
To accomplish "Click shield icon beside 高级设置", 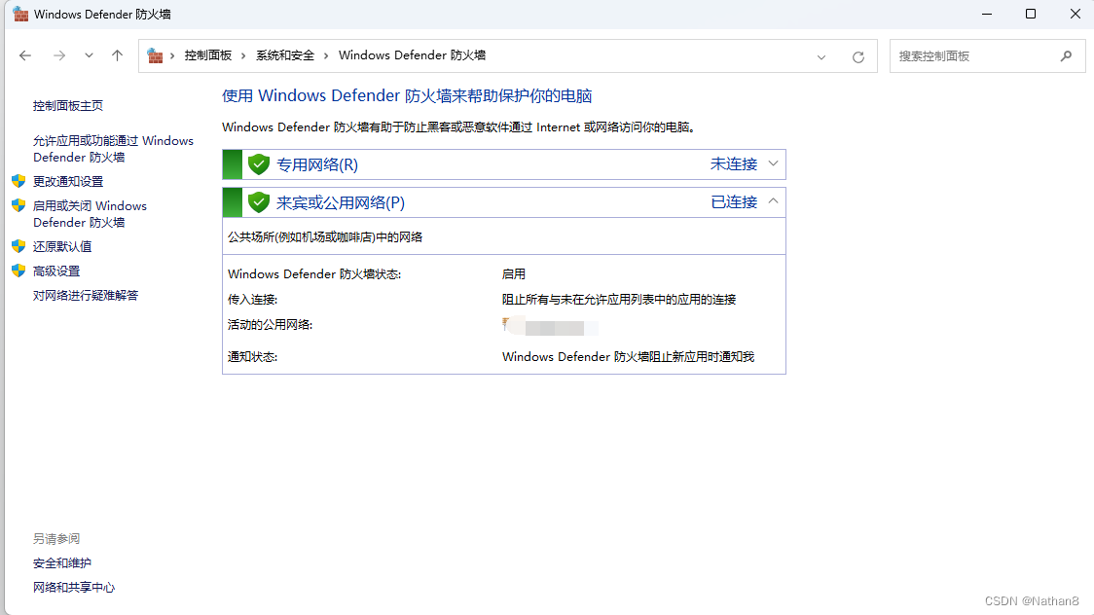I will point(18,271).
